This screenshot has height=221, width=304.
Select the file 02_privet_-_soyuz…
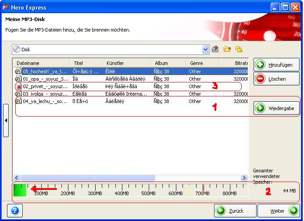click(45, 86)
